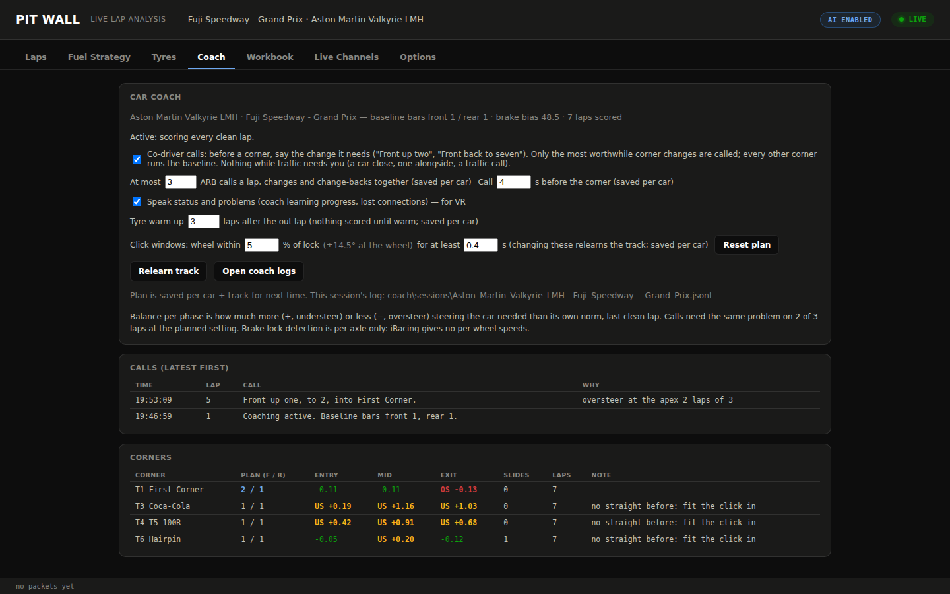Click 'oversteer at the apex 2 laps of 3'
Screen dimensions: 950x594
coord(657,400)
